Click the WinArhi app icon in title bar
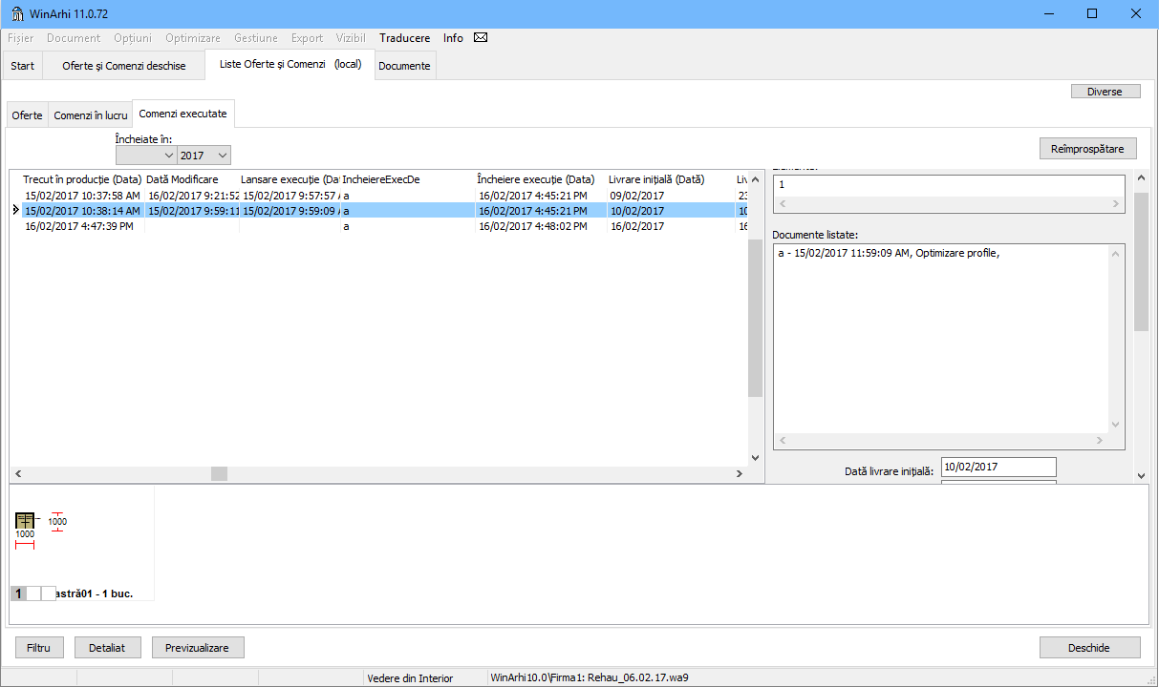 [16, 13]
